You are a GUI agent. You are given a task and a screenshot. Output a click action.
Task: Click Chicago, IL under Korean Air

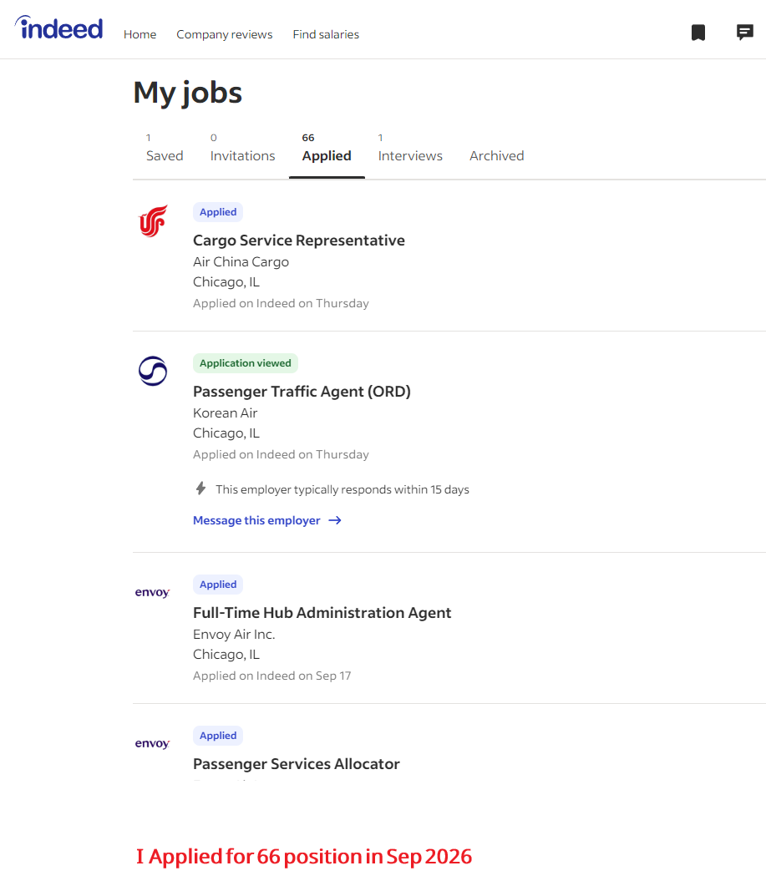pyautogui.click(x=226, y=433)
